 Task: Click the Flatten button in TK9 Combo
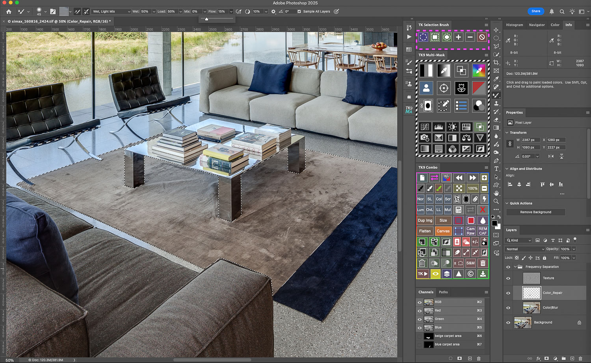(x=425, y=231)
